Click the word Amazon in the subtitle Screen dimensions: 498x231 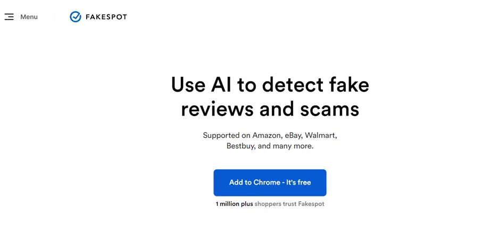pos(266,135)
